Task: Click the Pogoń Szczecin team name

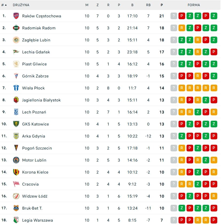Action: [x=37, y=148]
